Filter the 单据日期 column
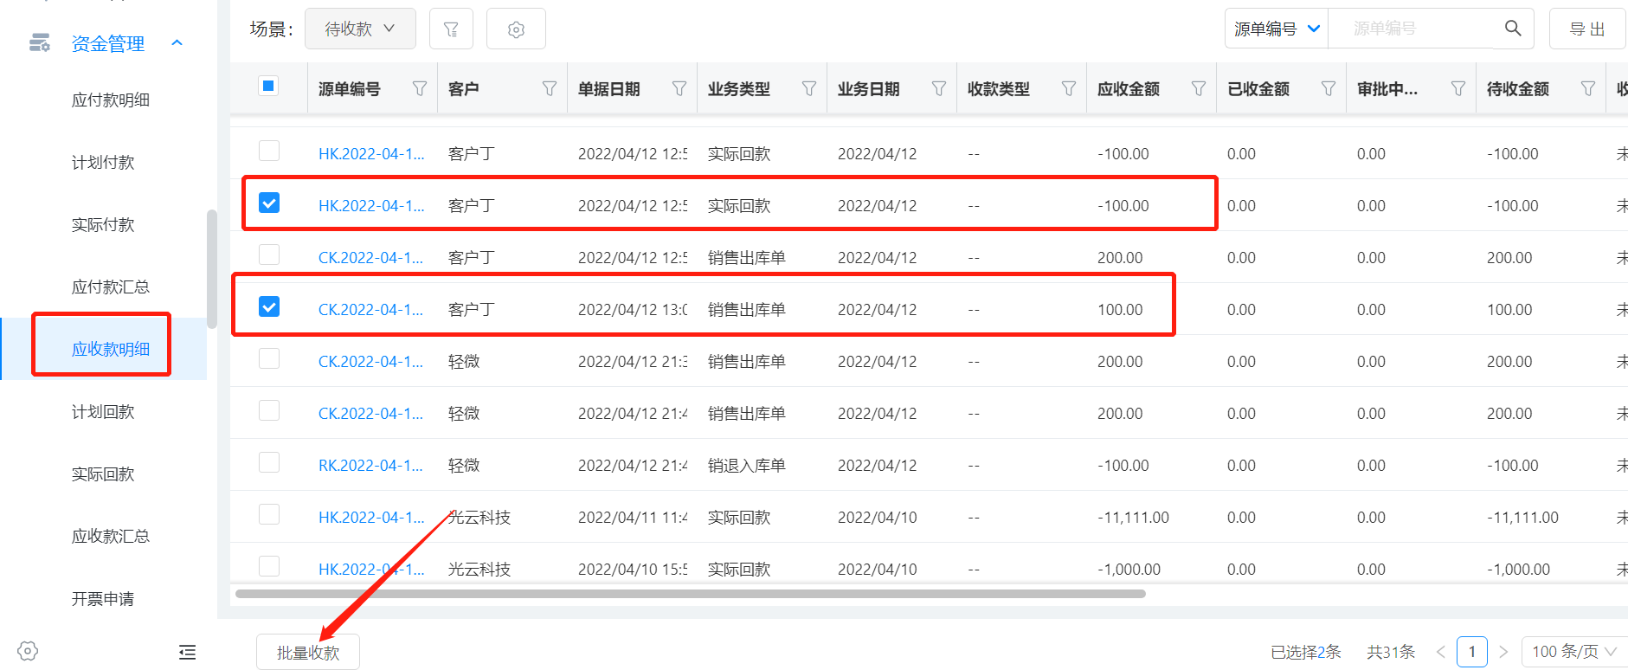 click(x=679, y=88)
